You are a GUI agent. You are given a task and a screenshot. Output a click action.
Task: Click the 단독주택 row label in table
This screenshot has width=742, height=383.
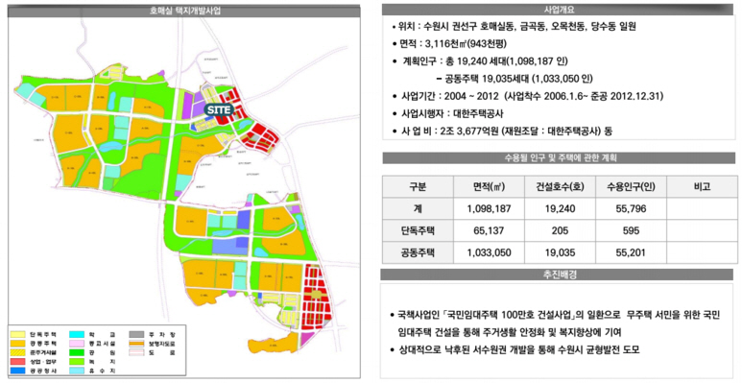point(418,230)
